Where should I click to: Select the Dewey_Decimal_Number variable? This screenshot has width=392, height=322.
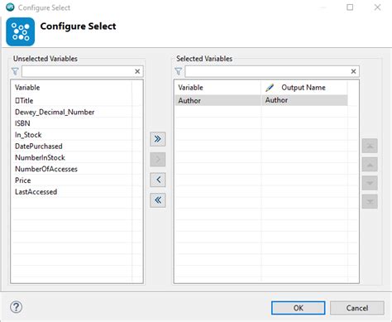point(72,112)
